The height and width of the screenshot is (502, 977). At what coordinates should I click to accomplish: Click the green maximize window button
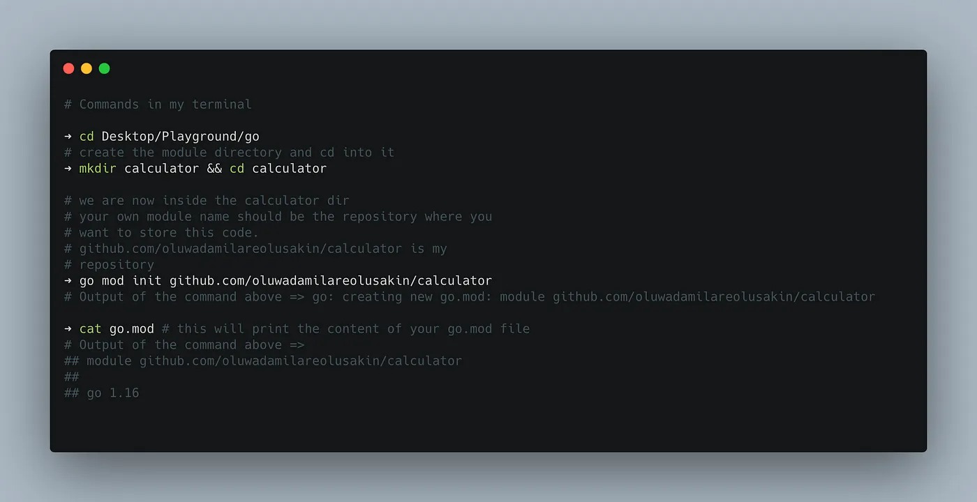tap(105, 68)
